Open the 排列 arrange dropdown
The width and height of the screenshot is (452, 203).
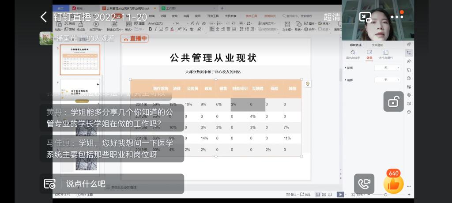(x=311, y=30)
